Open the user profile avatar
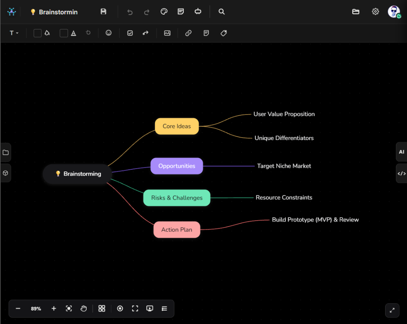The image size is (407, 324). click(x=394, y=12)
